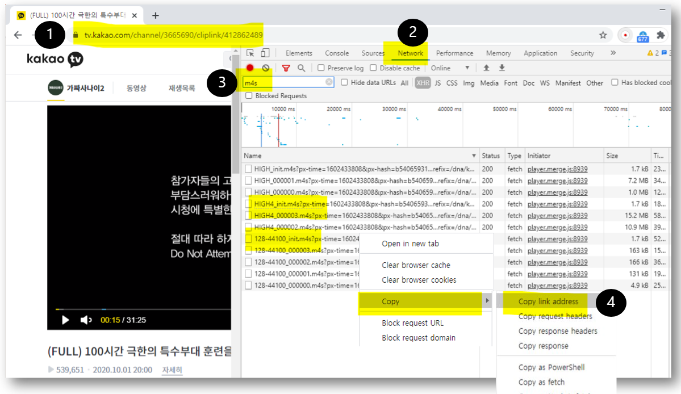Click the export HAR download icon

(x=502, y=68)
